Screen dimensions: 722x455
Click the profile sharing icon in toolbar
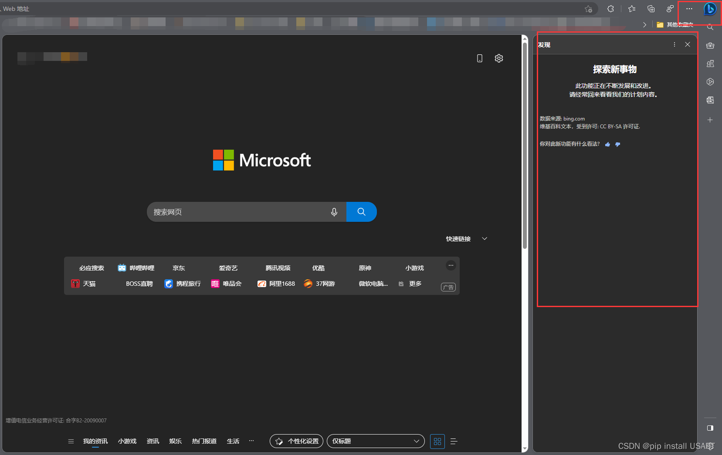[x=670, y=9]
